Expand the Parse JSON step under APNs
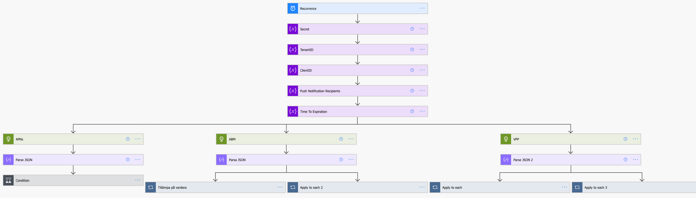The height and width of the screenshot is (198, 696). (70, 160)
